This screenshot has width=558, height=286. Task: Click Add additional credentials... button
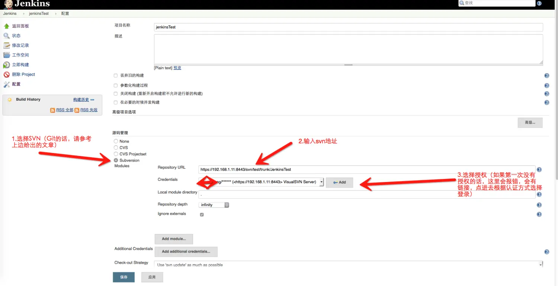[x=186, y=251]
